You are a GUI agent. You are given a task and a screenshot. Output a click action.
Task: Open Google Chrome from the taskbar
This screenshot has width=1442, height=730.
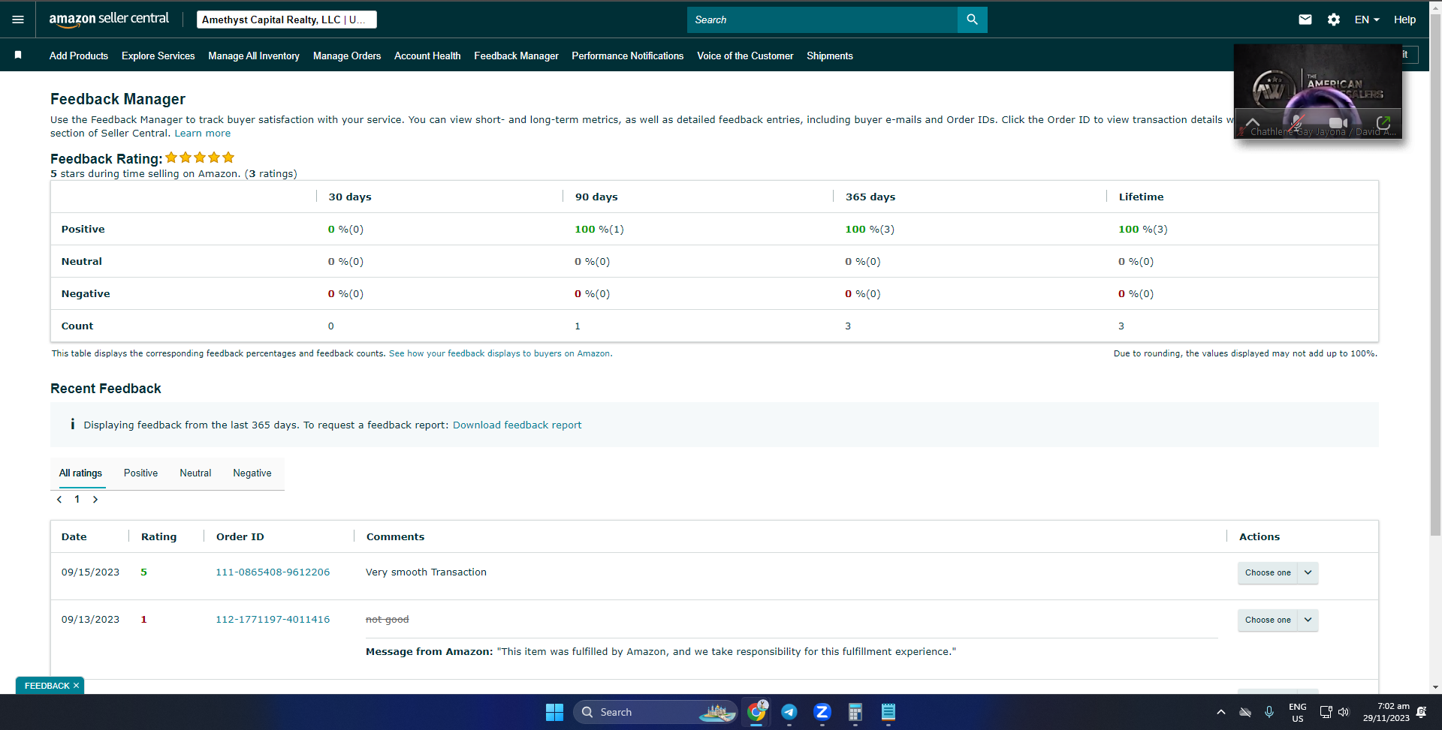point(757,712)
